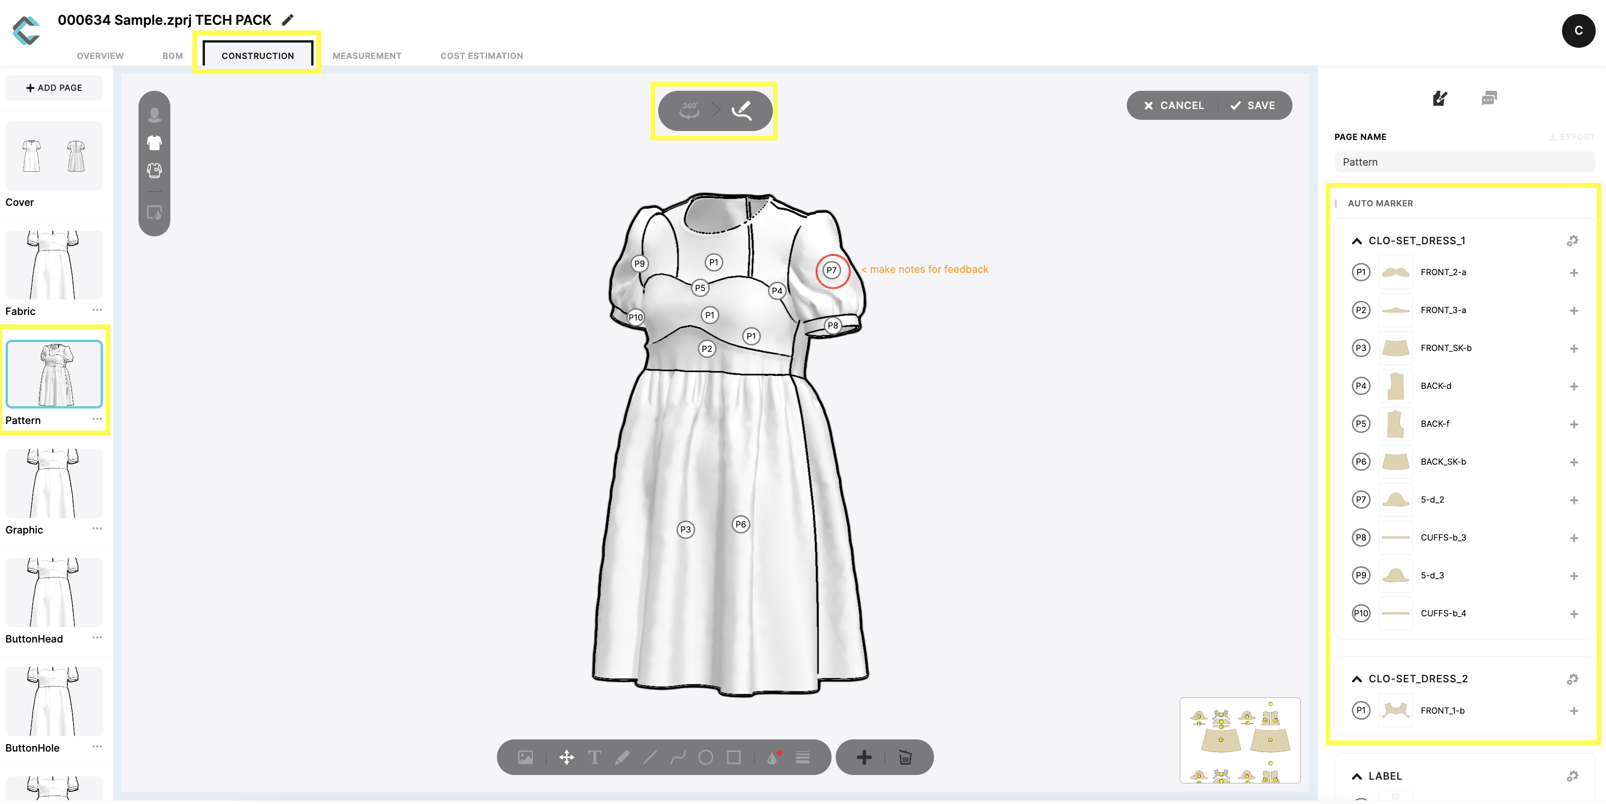Click the Save button
The image size is (1606, 804).
click(1253, 105)
